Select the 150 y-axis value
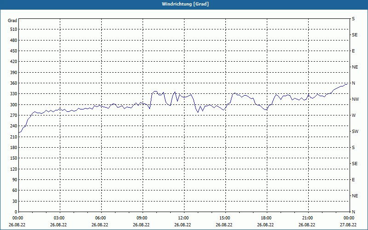This screenshot has height=230, width=368. tap(14, 158)
